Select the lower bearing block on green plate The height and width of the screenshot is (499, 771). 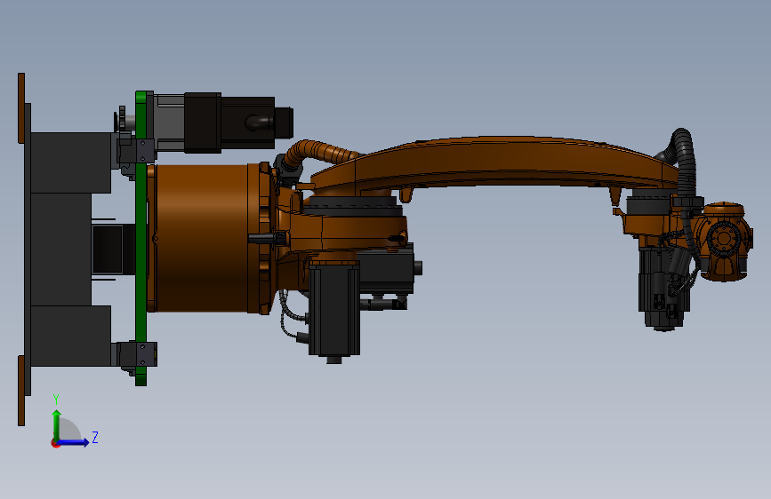[x=138, y=354]
